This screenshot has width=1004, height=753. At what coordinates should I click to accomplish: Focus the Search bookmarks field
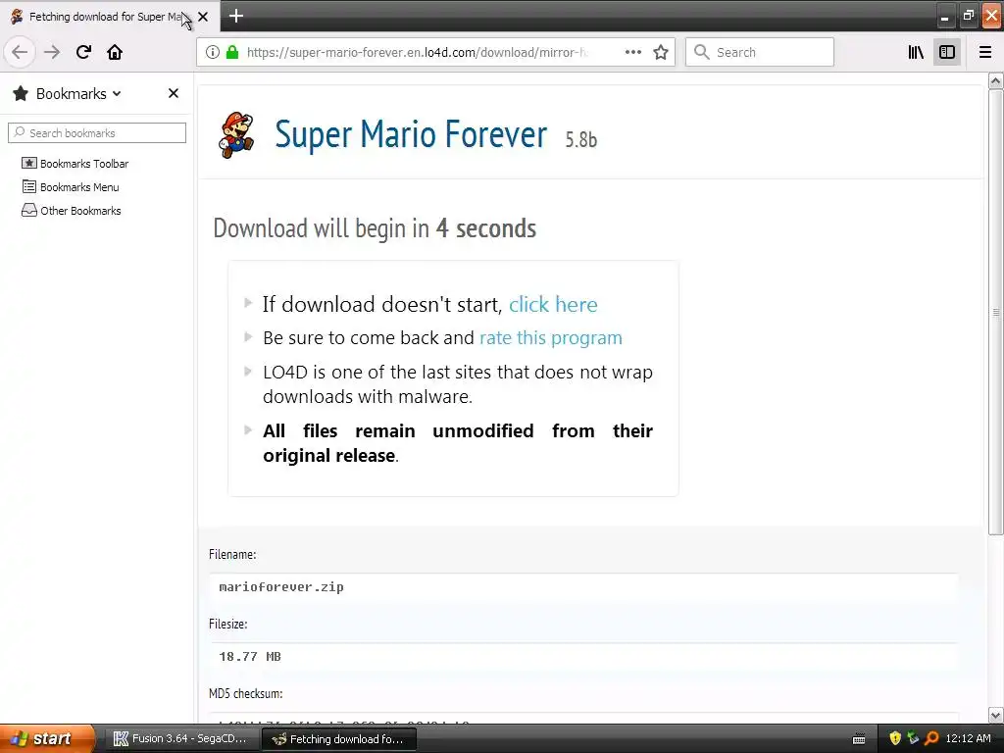coord(97,132)
